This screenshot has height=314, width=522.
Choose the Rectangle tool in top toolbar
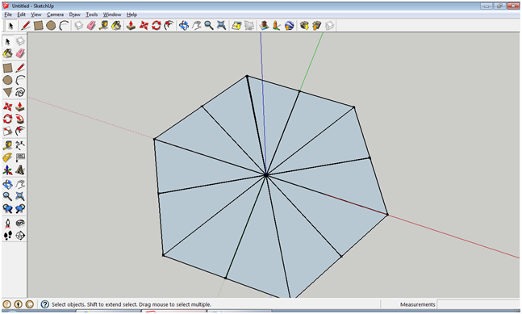(x=38, y=25)
